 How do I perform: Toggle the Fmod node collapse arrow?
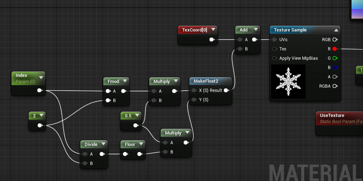(125, 81)
